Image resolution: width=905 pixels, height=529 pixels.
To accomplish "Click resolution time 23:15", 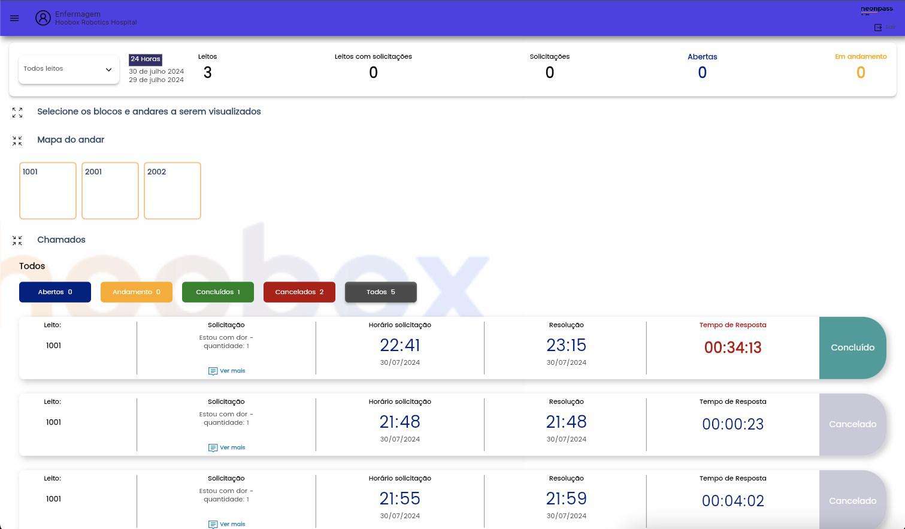I will pyautogui.click(x=566, y=345).
